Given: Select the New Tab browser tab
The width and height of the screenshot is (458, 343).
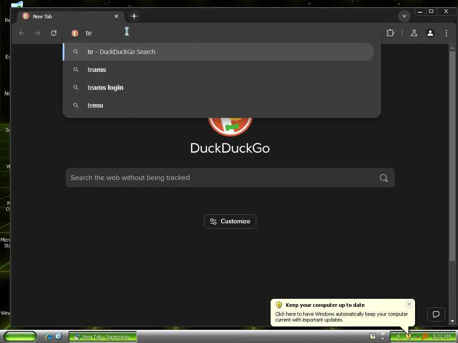Looking at the screenshot, I should pyautogui.click(x=70, y=17).
